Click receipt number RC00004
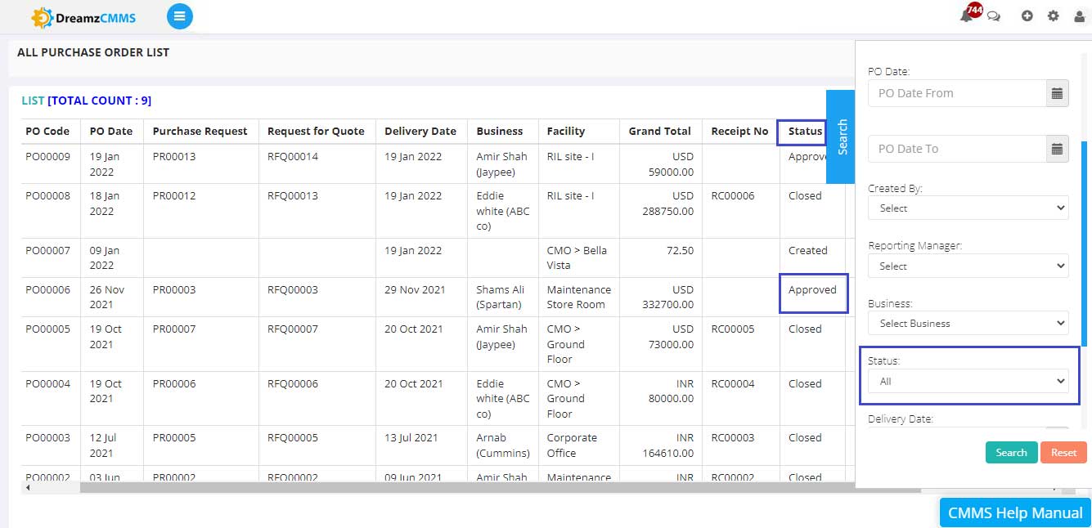 click(x=733, y=383)
